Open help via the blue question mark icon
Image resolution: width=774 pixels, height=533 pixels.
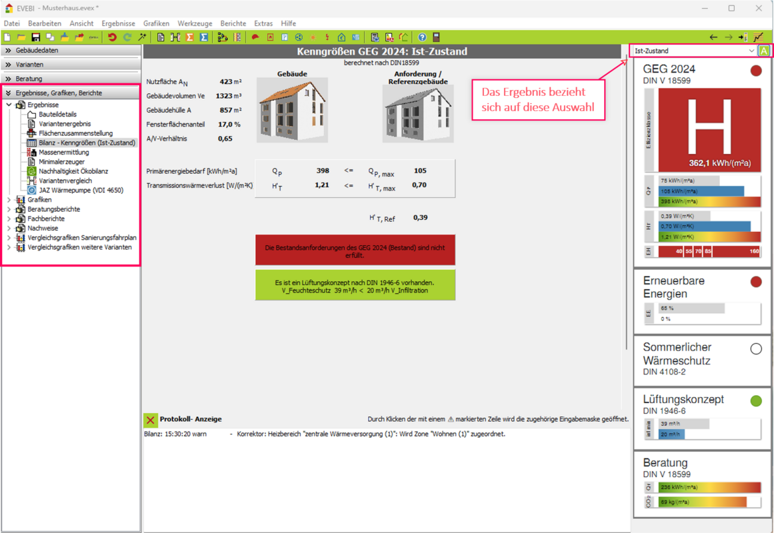(422, 37)
